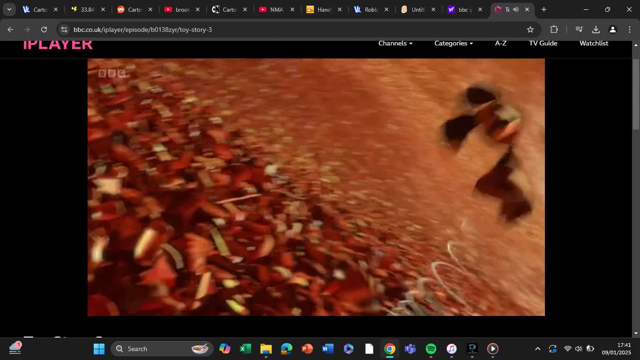
Task: Open the Windows Start menu
Action: [x=99, y=349]
